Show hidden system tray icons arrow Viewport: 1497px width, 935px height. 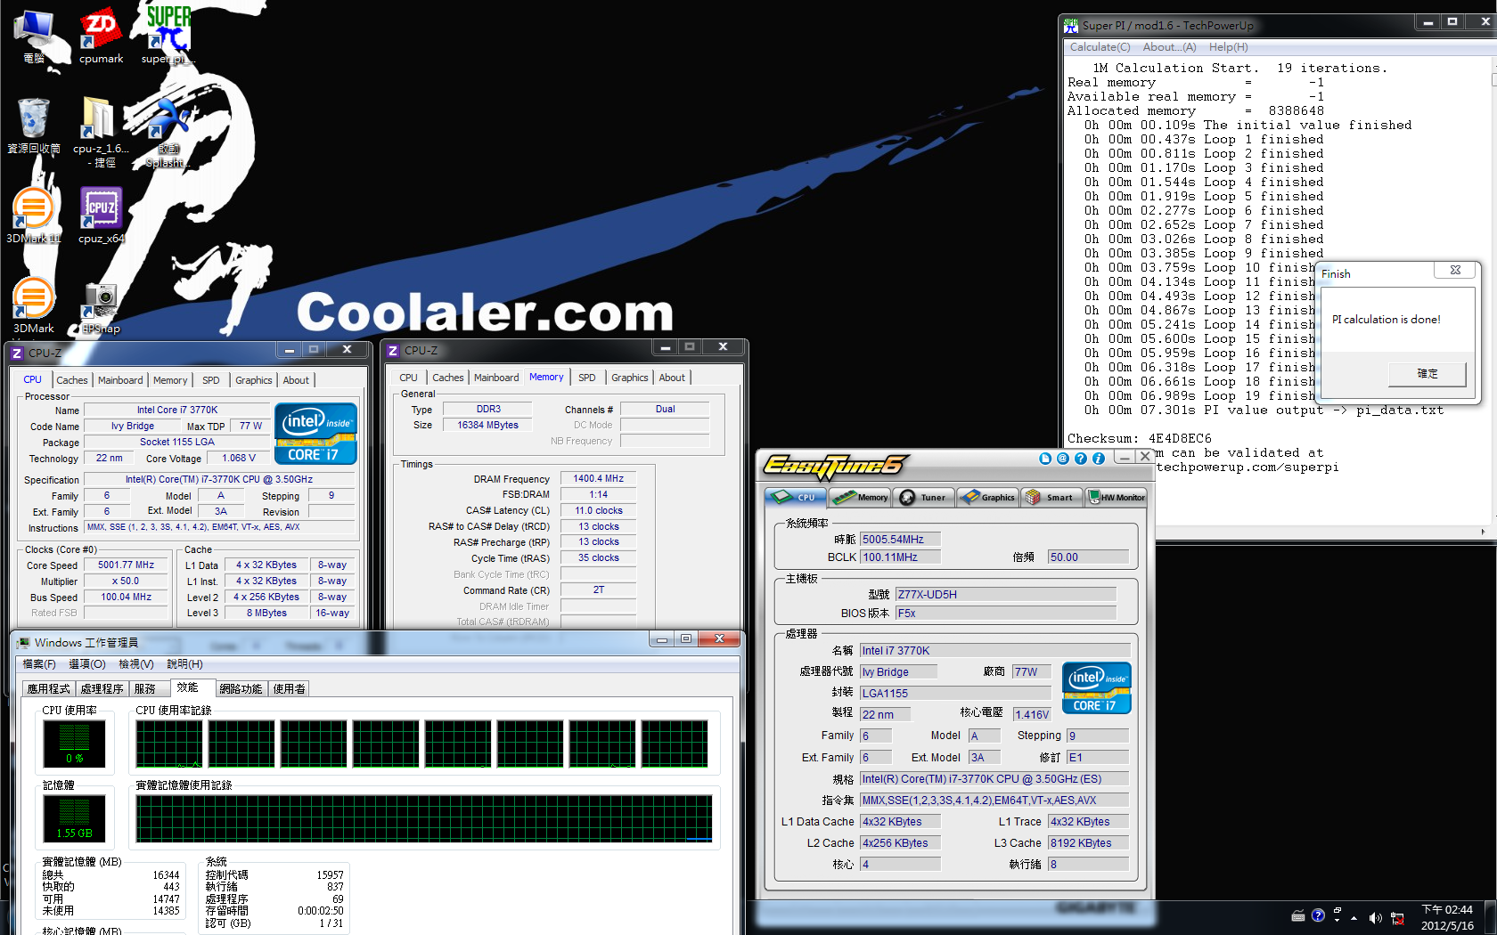pyautogui.click(x=1354, y=918)
